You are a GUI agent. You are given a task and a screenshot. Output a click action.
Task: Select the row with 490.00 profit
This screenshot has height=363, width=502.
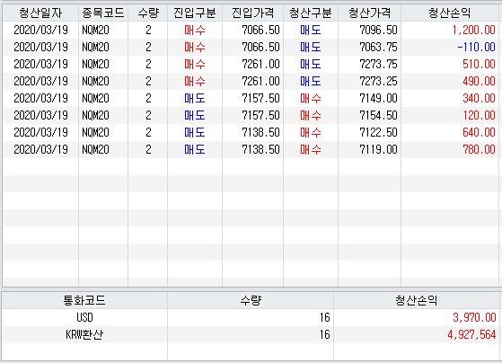pos(251,82)
